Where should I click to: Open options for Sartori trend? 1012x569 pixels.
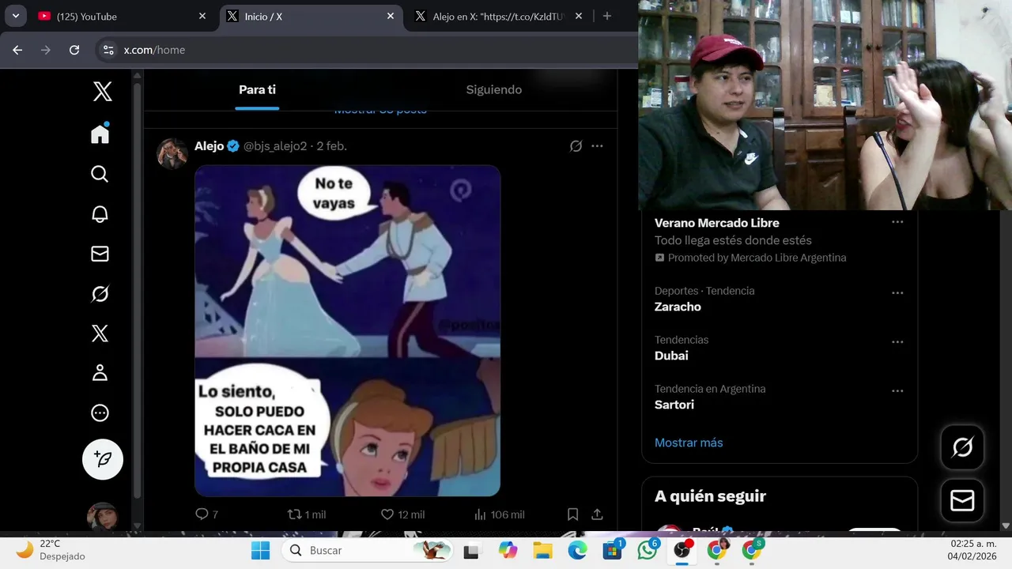click(897, 391)
